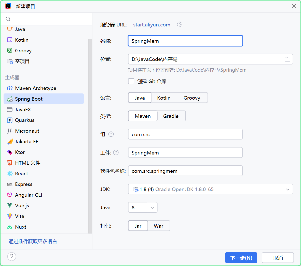Choose Java as the language
This screenshot has width=301, height=266.
coord(140,98)
